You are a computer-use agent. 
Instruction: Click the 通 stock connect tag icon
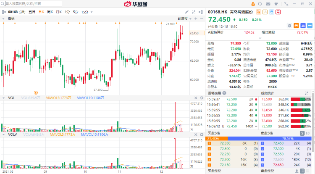(x=272, y=12)
